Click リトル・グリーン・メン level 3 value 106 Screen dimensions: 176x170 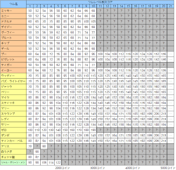click(x=44, y=162)
